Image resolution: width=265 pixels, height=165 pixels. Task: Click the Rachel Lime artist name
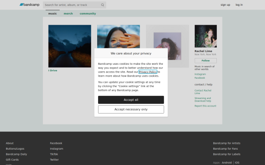point(203,51)
